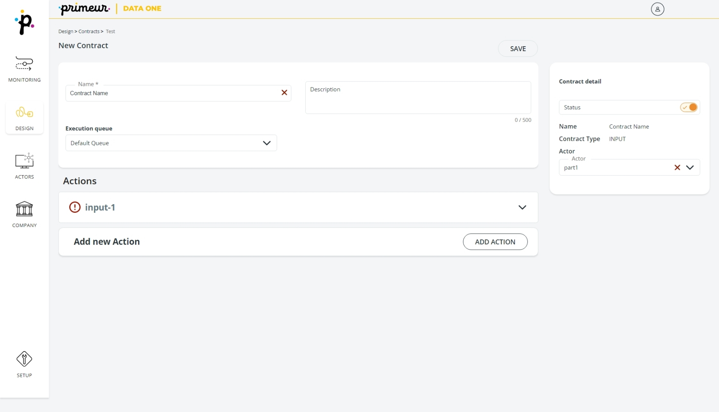
Task: Clear the selected Actor part1
Action: click(x=677, y=167)
